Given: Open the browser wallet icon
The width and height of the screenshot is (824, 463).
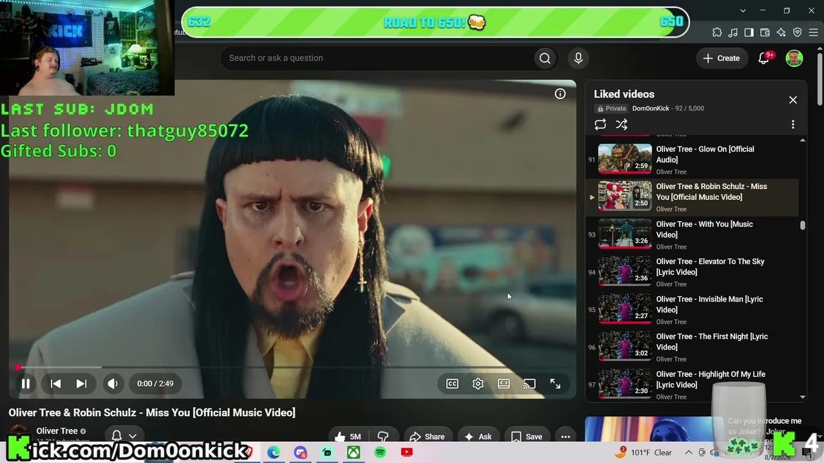Looking at the screenshot, I should click(x=765, y=32).
